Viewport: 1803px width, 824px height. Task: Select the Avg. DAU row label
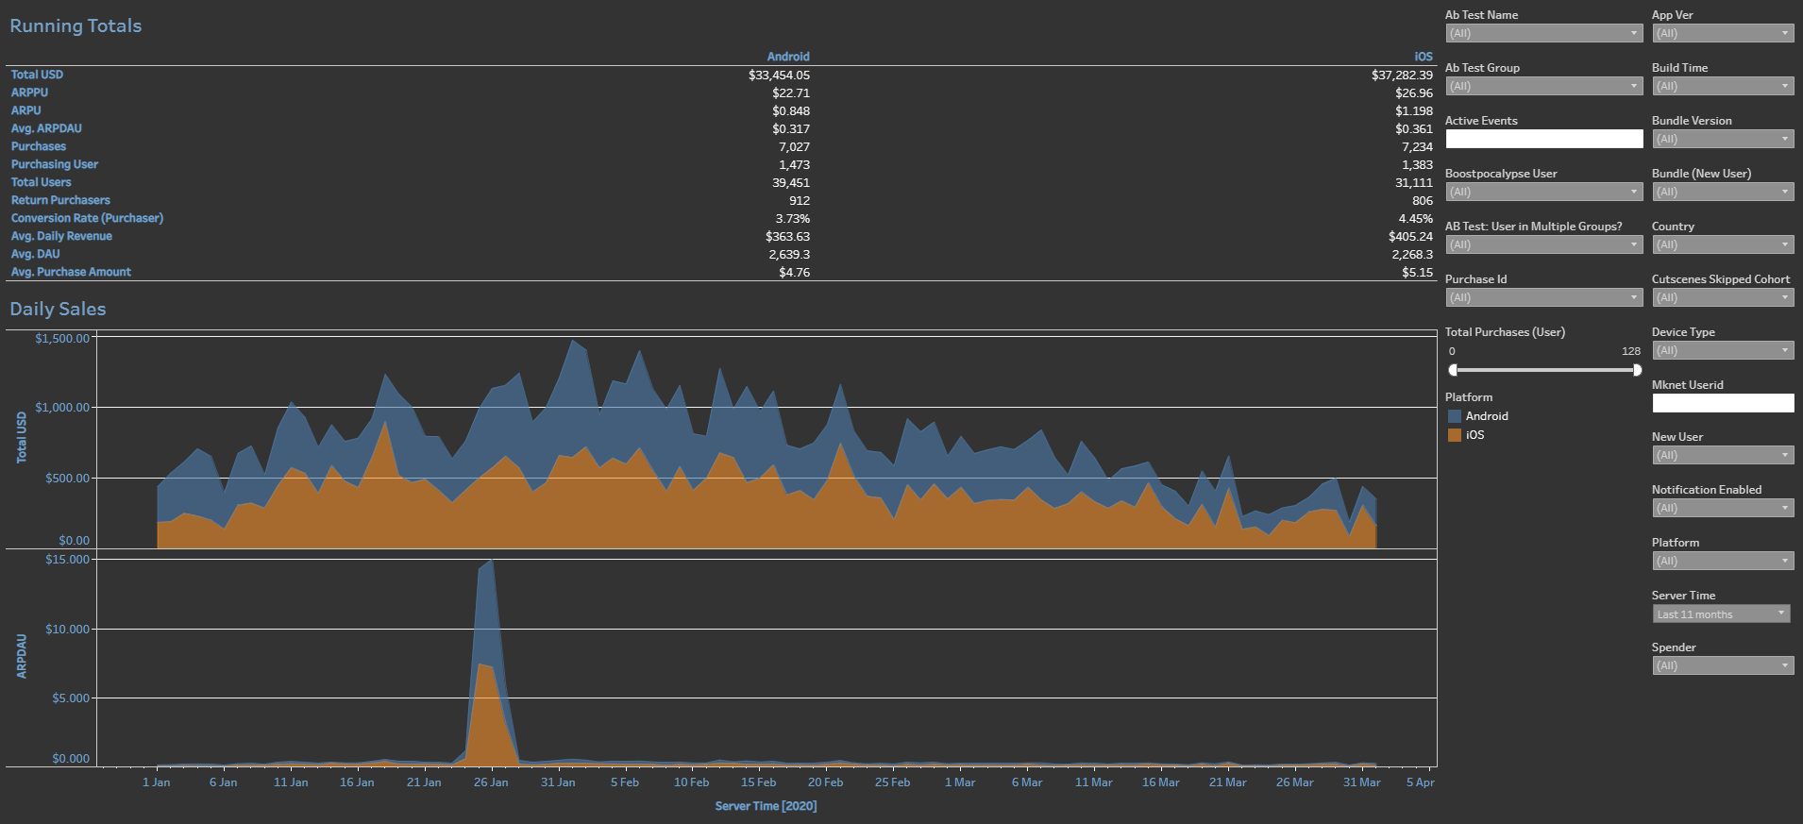coord(35,254)
